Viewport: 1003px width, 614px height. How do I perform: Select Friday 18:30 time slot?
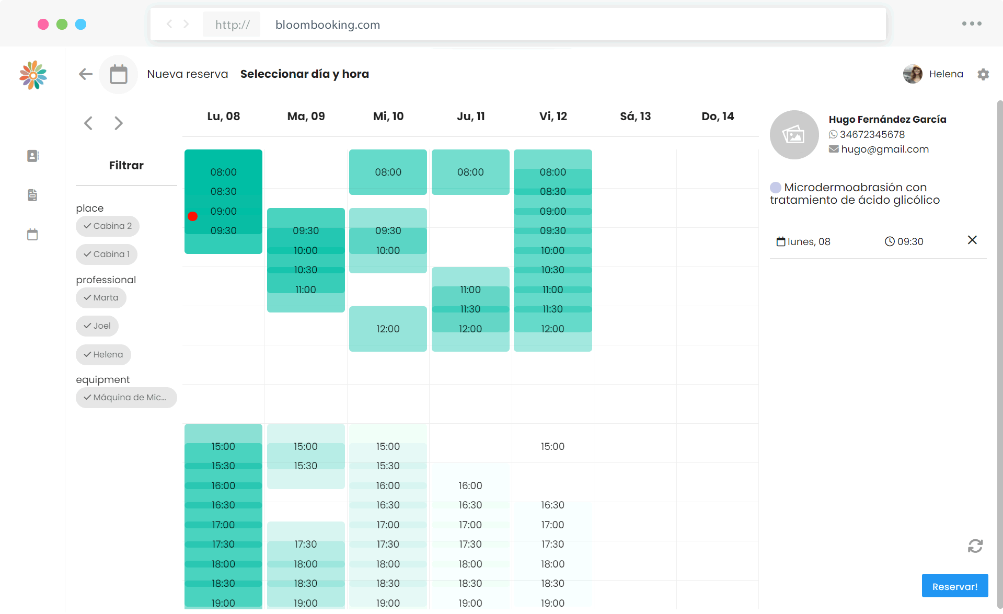pos(553,583)
